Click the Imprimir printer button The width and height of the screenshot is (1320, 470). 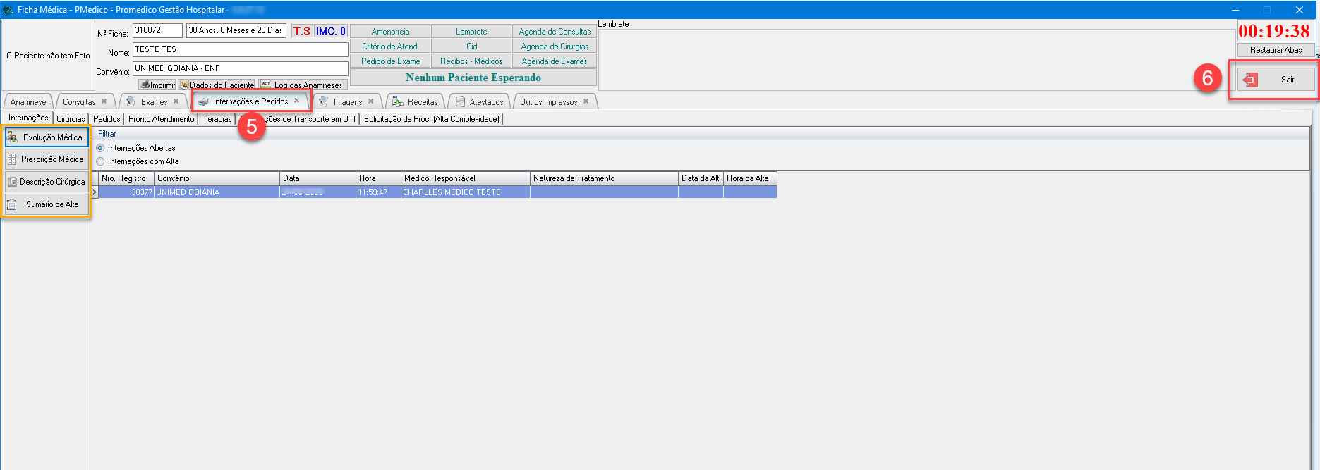[x=157, y=85]
